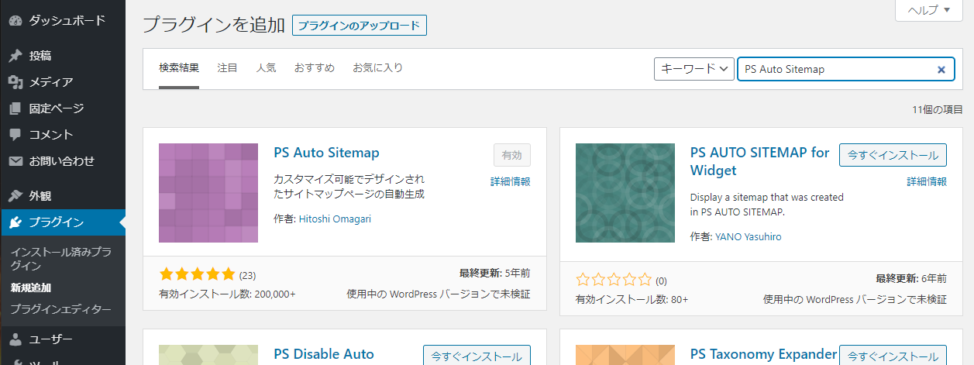Click the (23) rating count text

click(x=247, y=275)
